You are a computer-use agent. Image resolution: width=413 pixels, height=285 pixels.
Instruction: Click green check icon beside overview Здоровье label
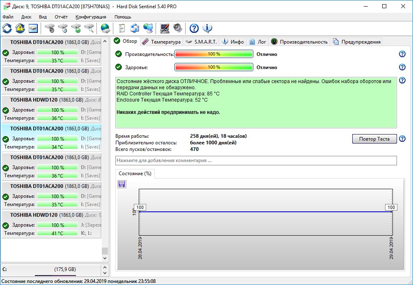pyautogui.click(x=119, y=67)
